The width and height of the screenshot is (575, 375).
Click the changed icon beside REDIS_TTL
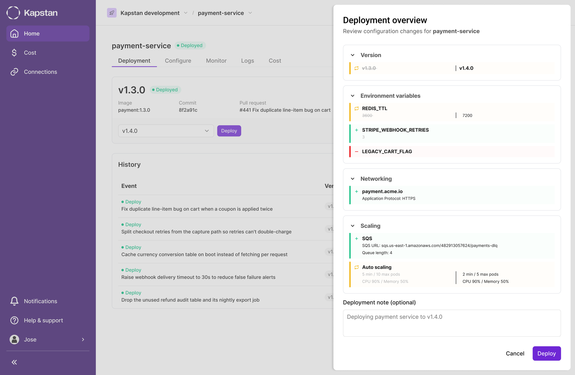[356, 109]
